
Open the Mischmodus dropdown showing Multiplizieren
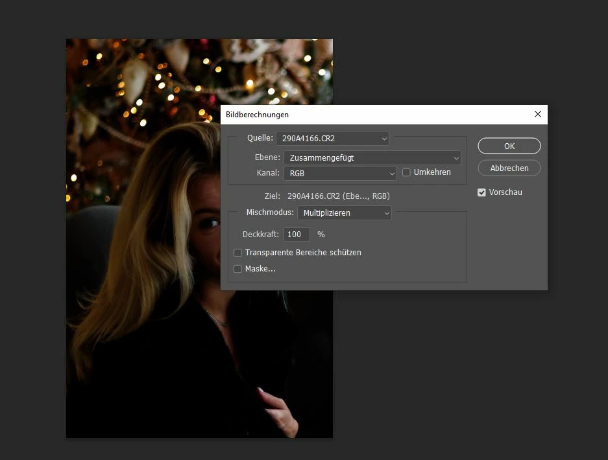pos(345,213)
